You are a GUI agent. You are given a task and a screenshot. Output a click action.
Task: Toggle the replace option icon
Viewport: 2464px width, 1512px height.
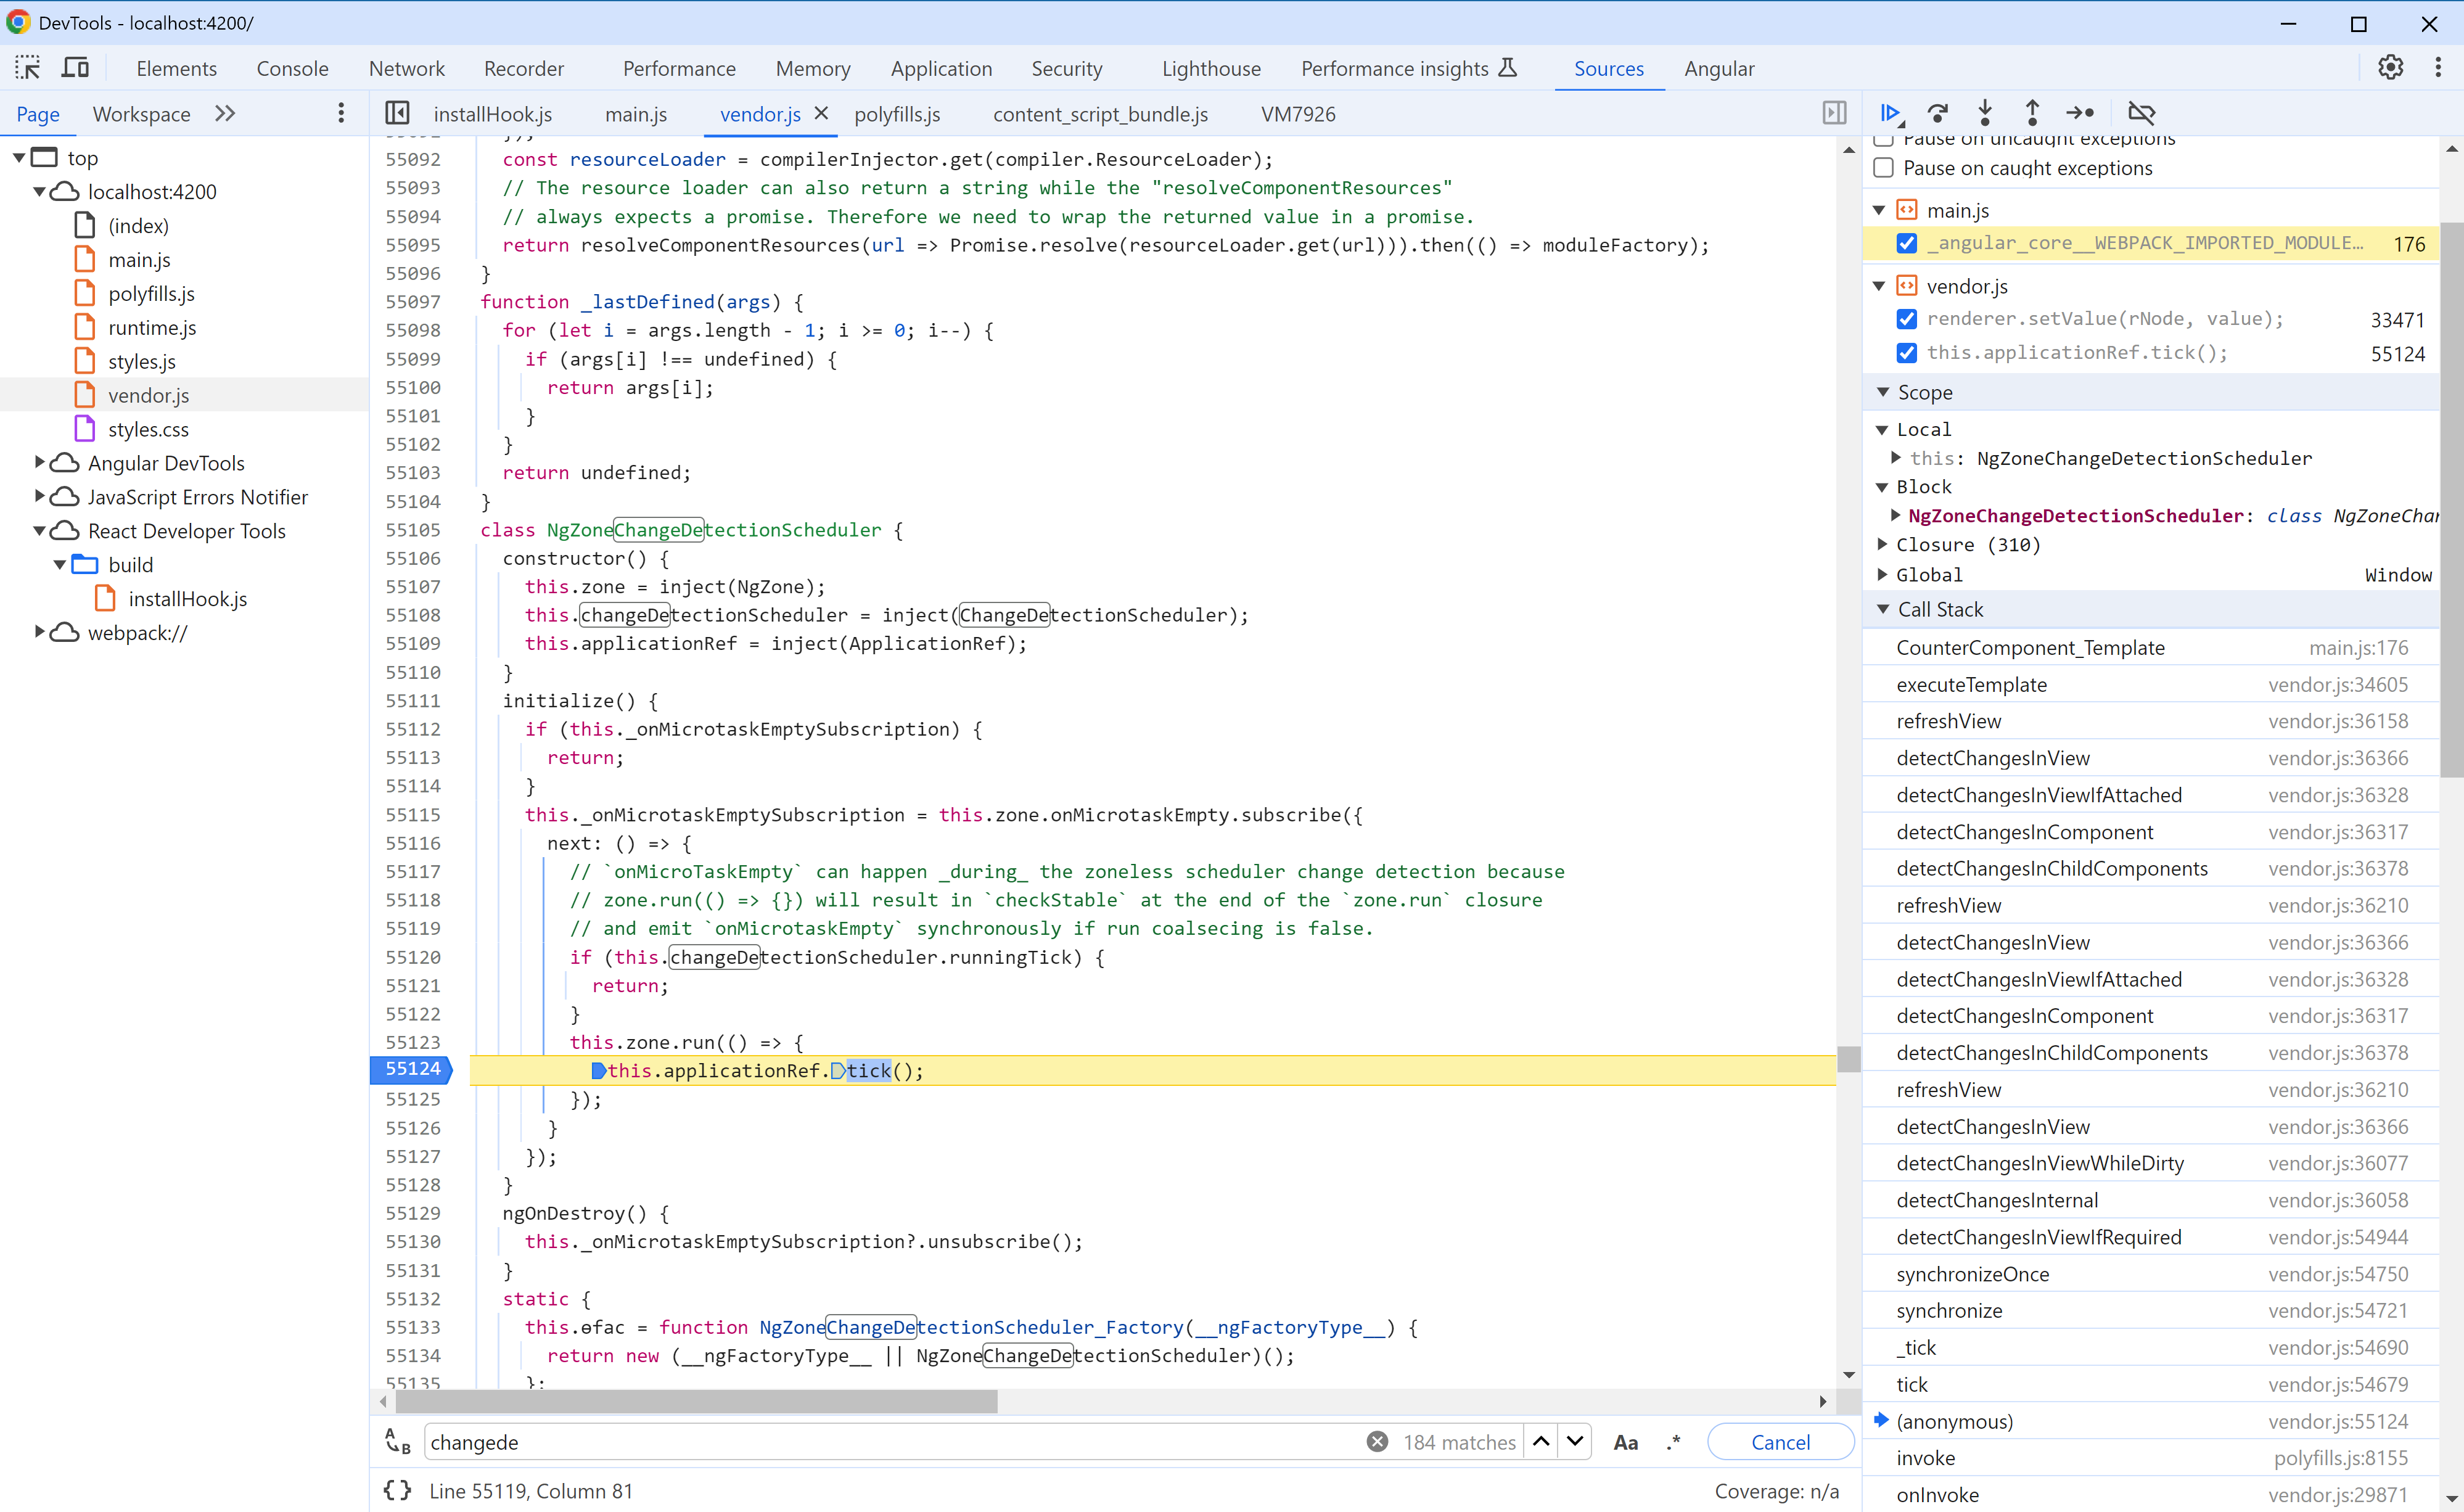pyautogui.click(x=398, y=1442)
